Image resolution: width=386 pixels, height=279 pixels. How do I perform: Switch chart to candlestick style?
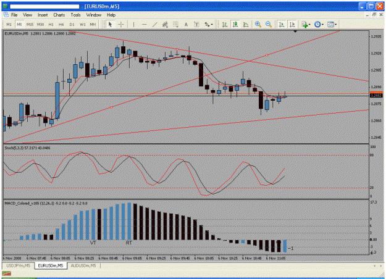click(x=235, y=24)
